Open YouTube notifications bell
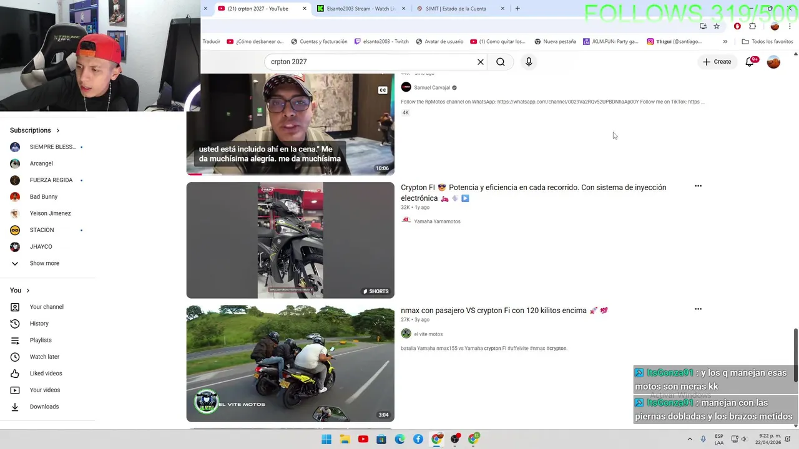This screenshot has width=799, height=449. 750,62
